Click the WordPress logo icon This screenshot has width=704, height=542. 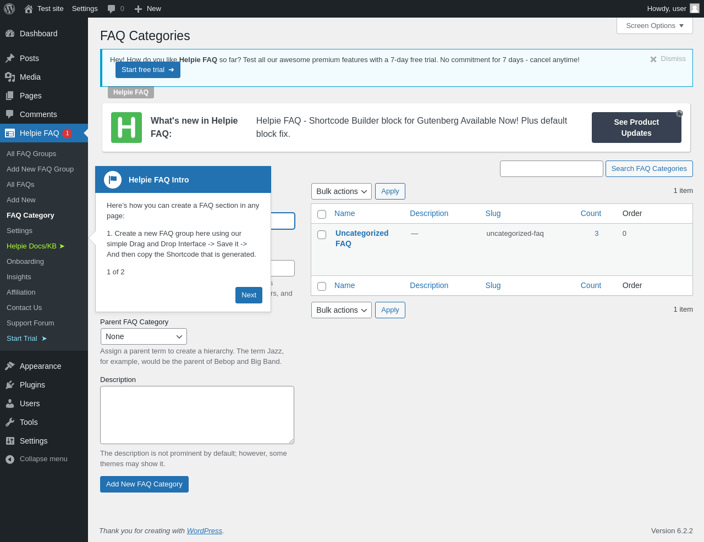point(9,9)
